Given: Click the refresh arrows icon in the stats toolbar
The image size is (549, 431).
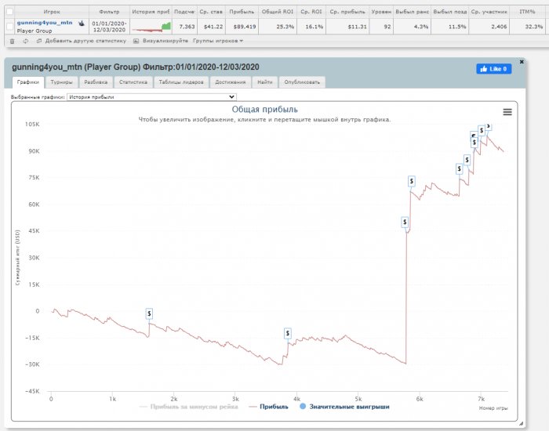Looking at the screenshot, I should point(26,41).
